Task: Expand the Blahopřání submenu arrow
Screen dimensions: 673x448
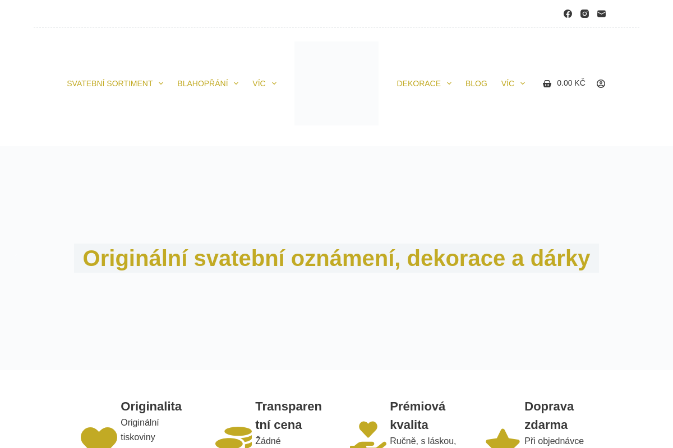Action: point(236,83)
